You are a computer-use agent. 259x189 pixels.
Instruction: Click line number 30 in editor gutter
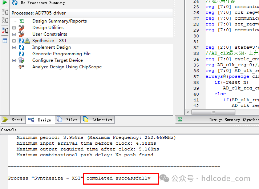[196, 36]
